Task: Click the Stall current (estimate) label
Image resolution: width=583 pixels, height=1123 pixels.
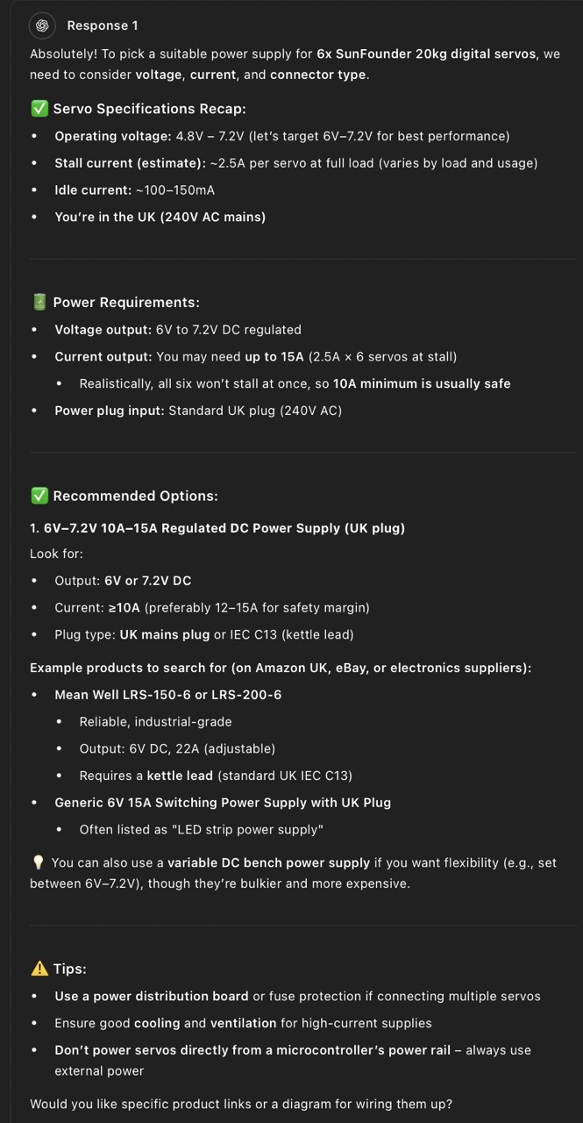Action: coord(130,163)
